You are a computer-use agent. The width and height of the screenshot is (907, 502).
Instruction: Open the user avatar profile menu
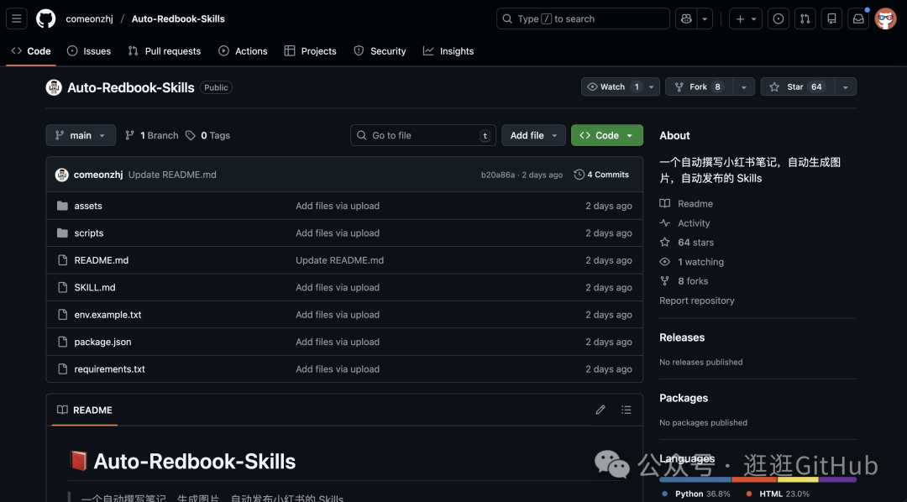point(885,18)
